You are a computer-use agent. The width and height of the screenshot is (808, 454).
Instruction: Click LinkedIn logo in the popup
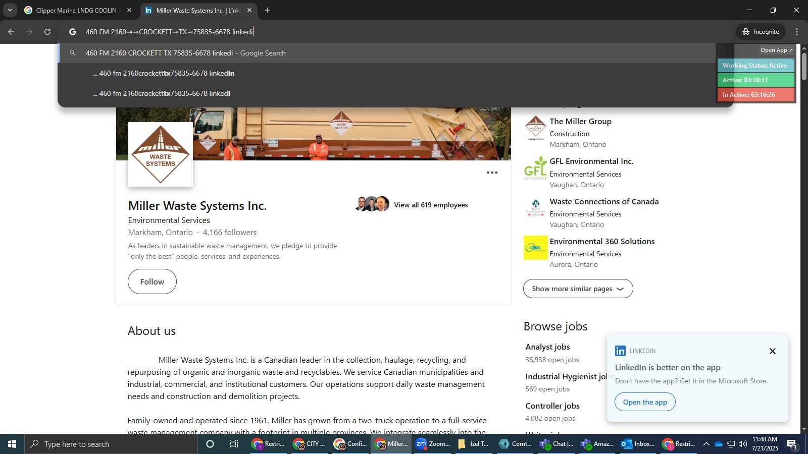click(x=621, y=351)
